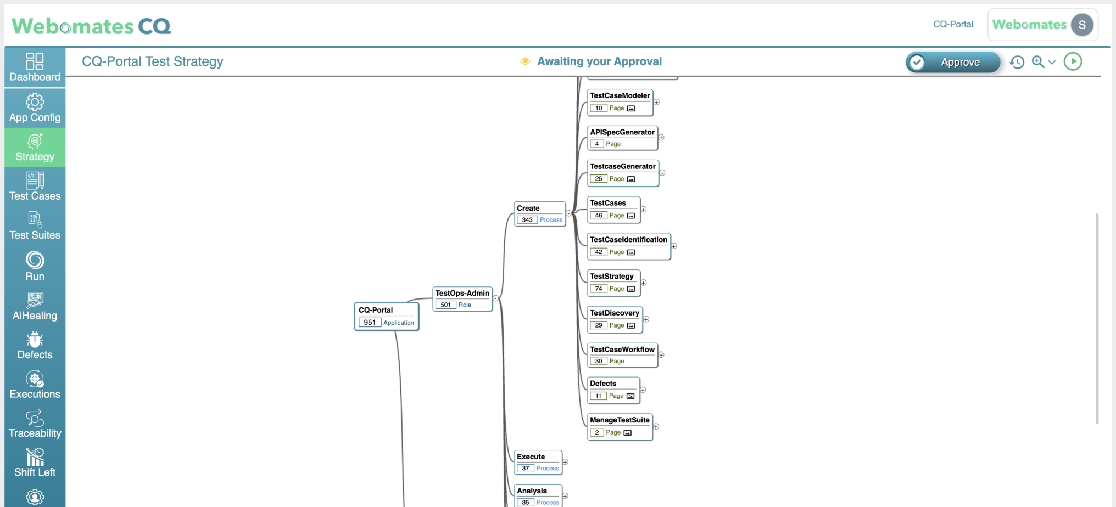Click the 501 count on TestOps-Admin

446,305
